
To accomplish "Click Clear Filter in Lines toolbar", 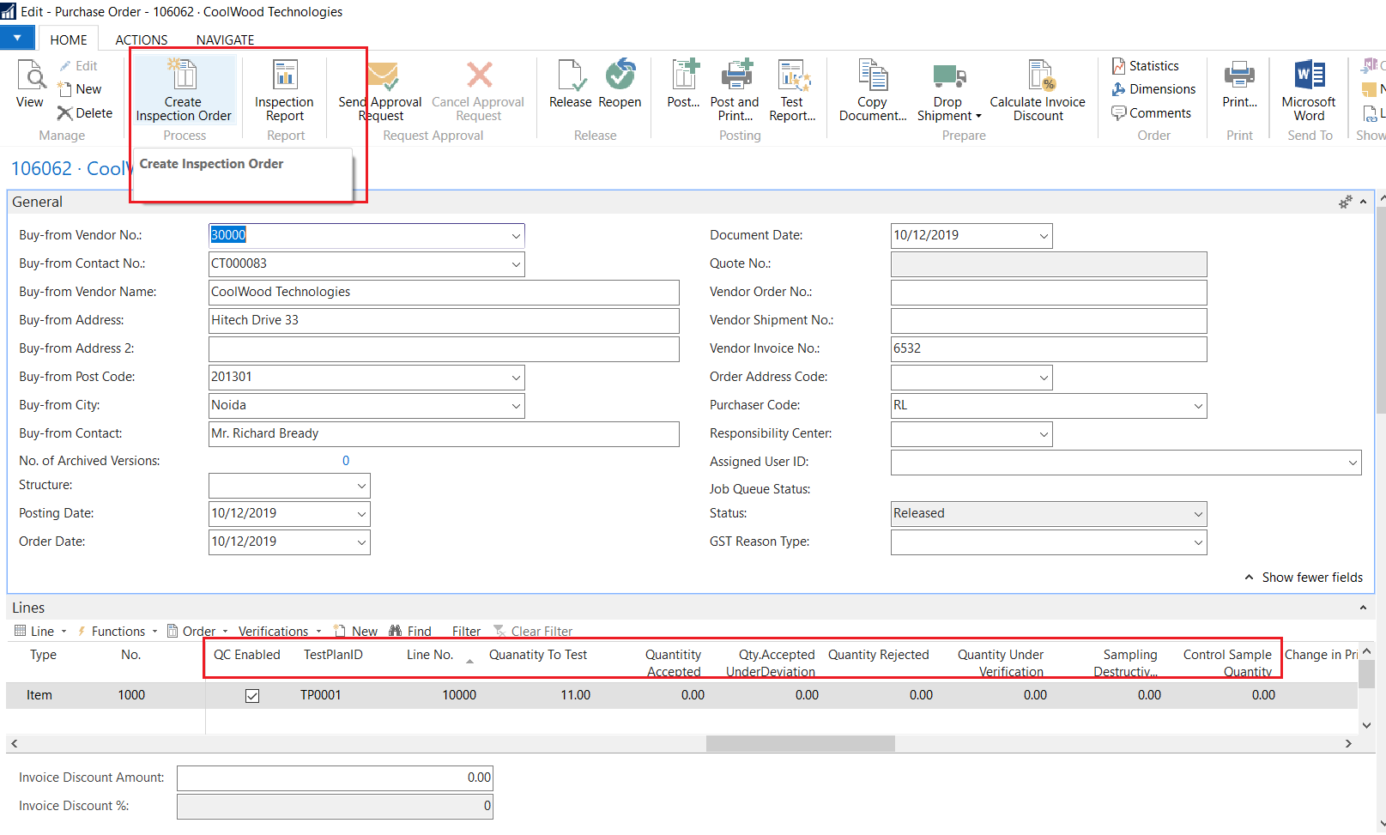I will 534,632.
